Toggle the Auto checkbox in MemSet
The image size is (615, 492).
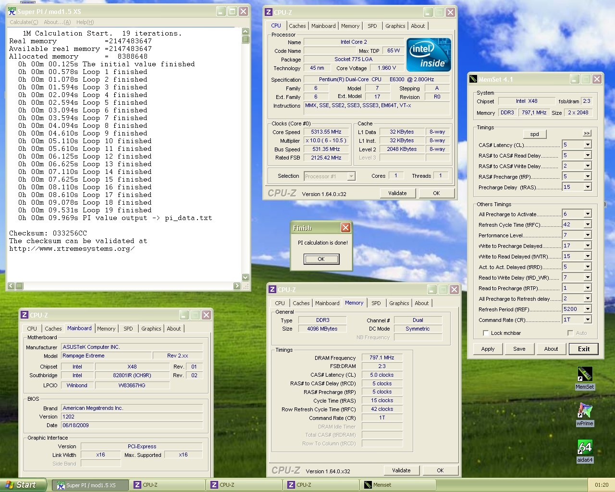point(570,333)
